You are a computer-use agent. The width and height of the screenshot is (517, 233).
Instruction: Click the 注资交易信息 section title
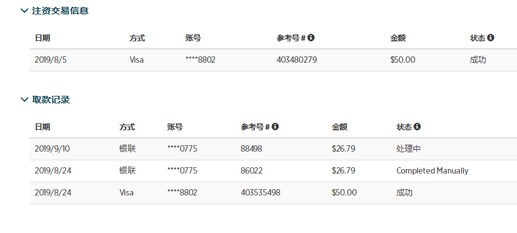pyautogui.click(x=60, y=11)
